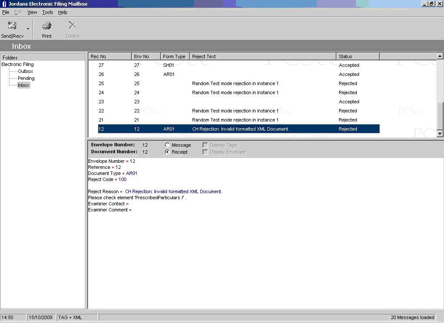Select the Pending folder
Image resolution: width=444 pixels, height=323 pixels.
pos(26,78)
